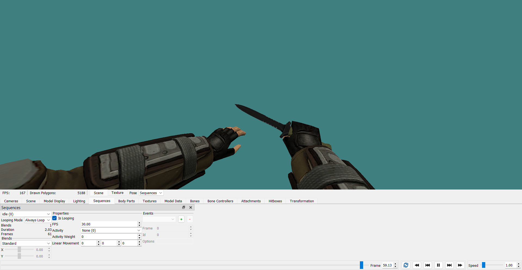The height and width of the screenshot is (270, 522).
Task: Switch to the Body Parts tab
Action: coord(126,201)
